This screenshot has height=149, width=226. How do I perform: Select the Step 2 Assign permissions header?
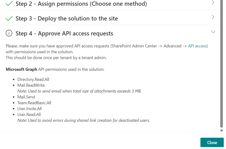[81, 4]
